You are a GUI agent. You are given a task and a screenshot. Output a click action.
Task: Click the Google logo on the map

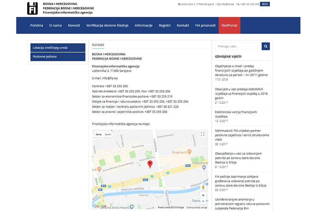pos(100,206)
